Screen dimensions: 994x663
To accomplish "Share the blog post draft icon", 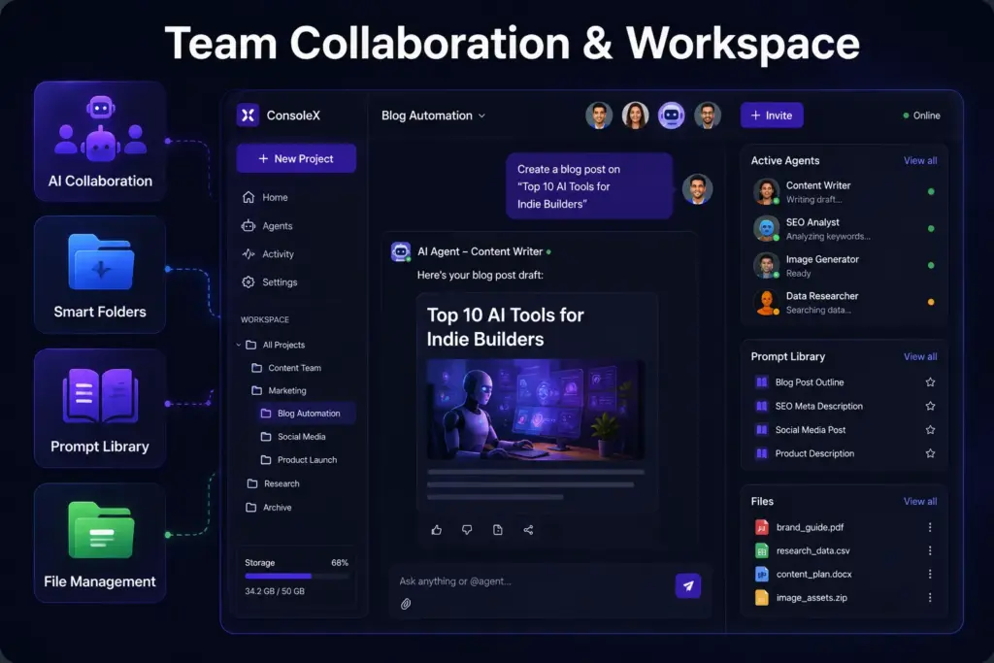I will pyautogui.click(x=528, y=530).
